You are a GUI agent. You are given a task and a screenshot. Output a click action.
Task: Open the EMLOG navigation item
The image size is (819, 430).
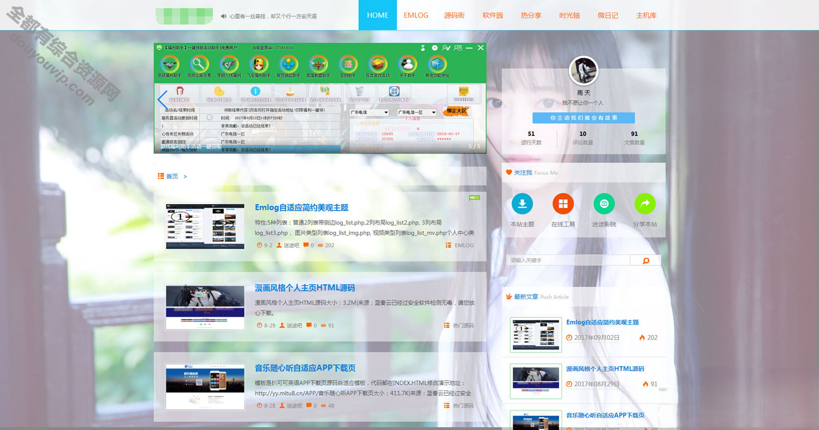pyautogui.click(x=416, y=15)
